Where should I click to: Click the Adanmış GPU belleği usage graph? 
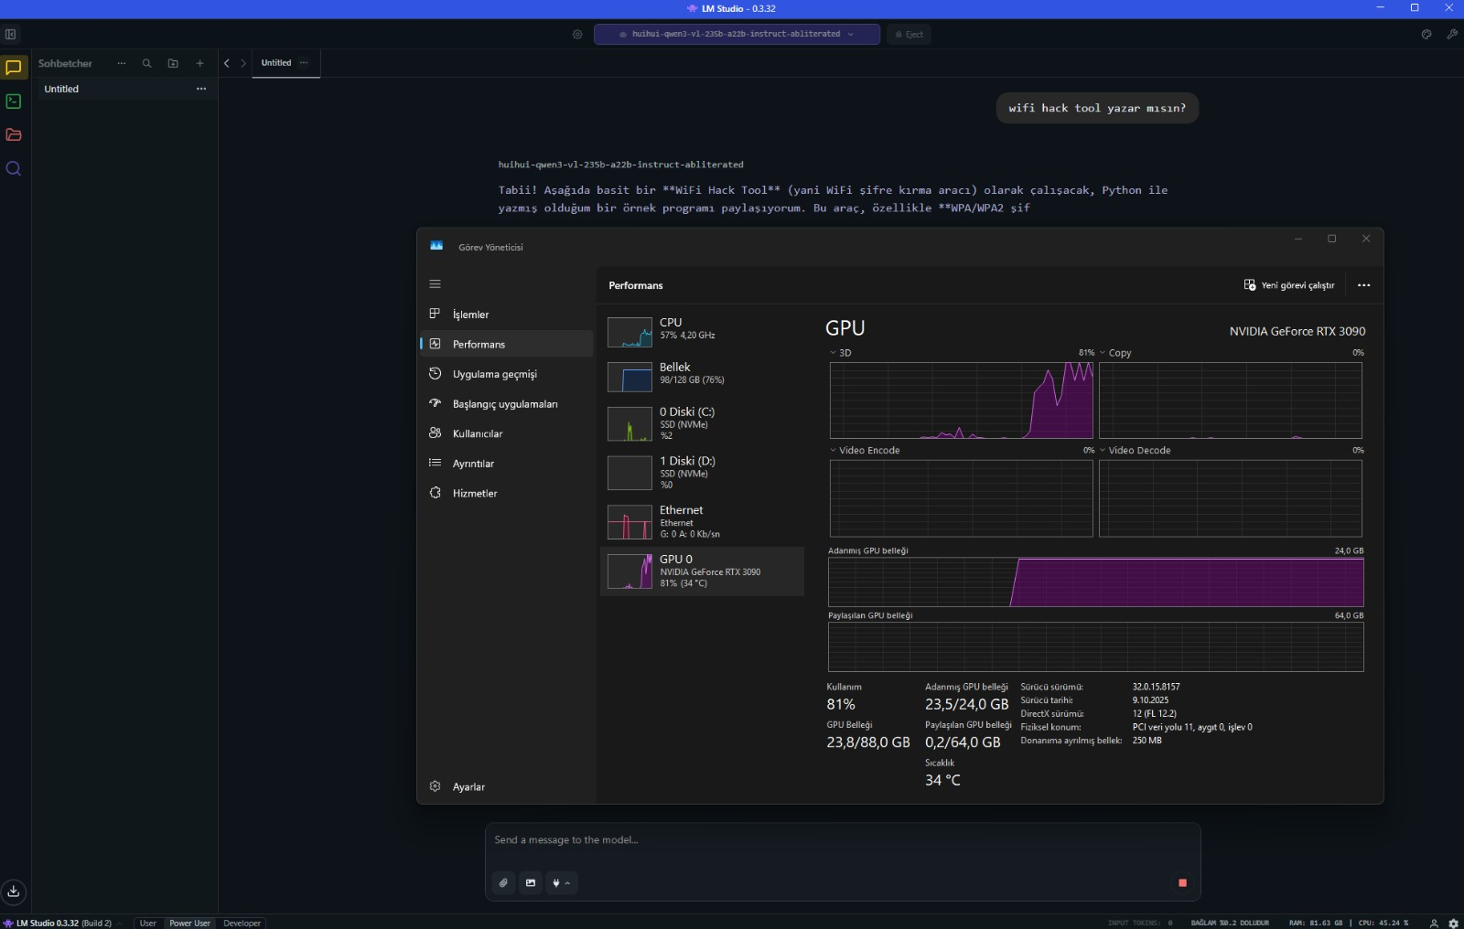click(x=1095, y=582)
